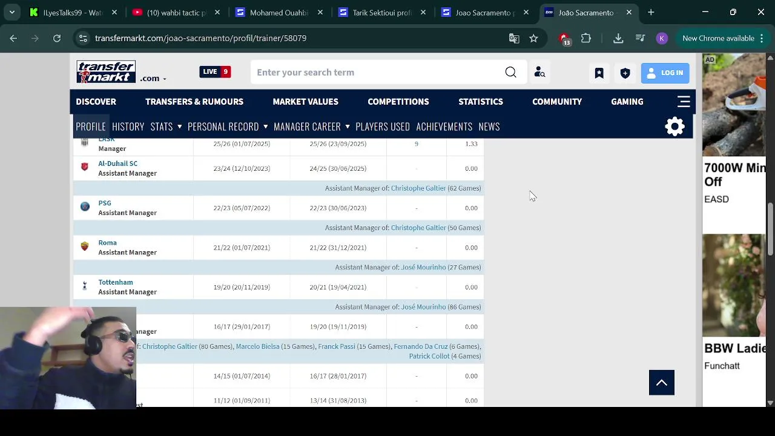The width and height of the screenshot is (775, 436).
Task: Click the page vertical scrollbar
Action: (770, 229)
